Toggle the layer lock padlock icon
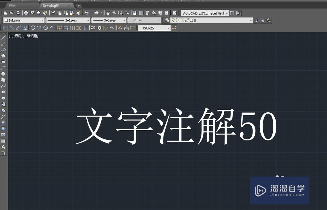This screenshot has height=210, width=327. 188,20
